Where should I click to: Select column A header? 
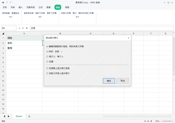click(x=24, y=33)
